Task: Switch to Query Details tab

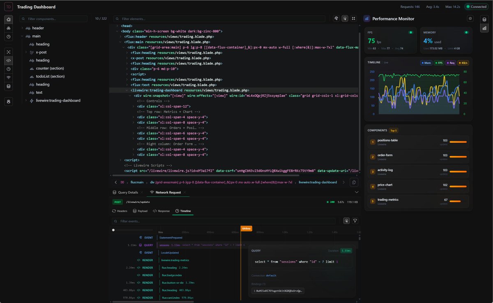Action: (125, 192)
